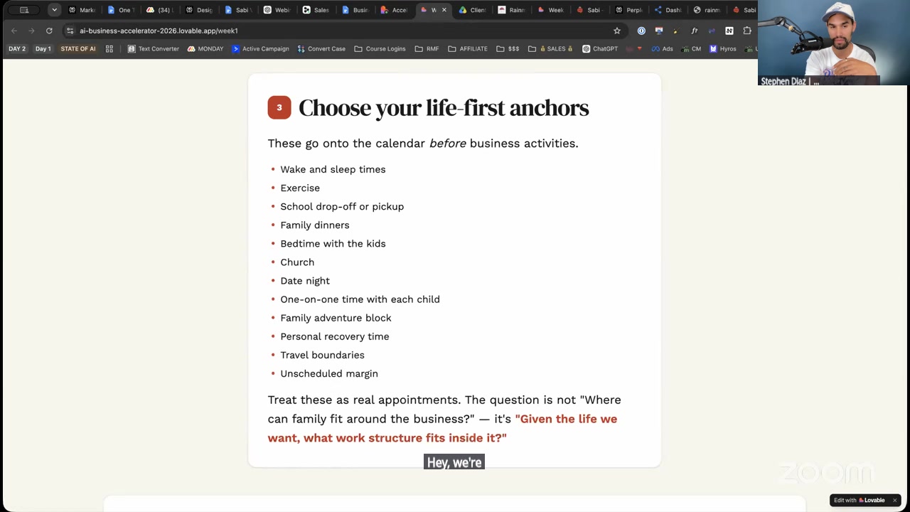Open the Extensions puzzle icon
The width and height of the screenshot is (910, 512).
tap(747, 31)
